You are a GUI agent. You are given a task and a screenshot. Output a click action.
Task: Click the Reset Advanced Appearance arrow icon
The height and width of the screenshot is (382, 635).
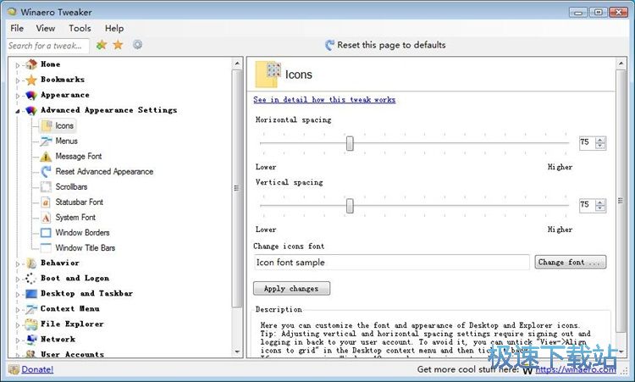pyautogui.click(x=46, y=171)
